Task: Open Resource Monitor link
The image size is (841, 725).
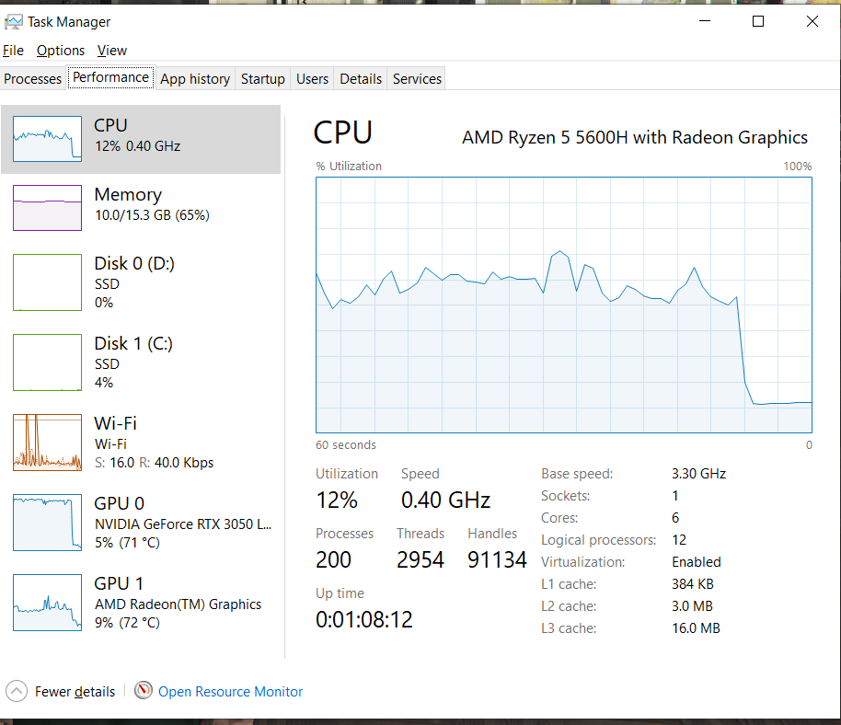Action: click(x=231, y=692)
